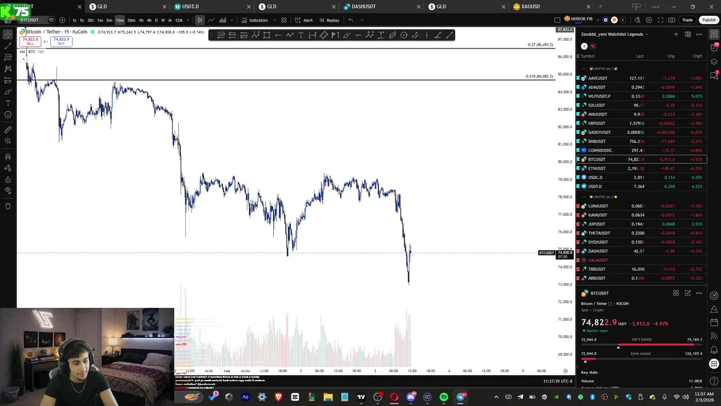This screenshot has height=406, width=721.
Task: Enter fullscreen chart mode
Action: pyautogui.click(x=660, y=20)
